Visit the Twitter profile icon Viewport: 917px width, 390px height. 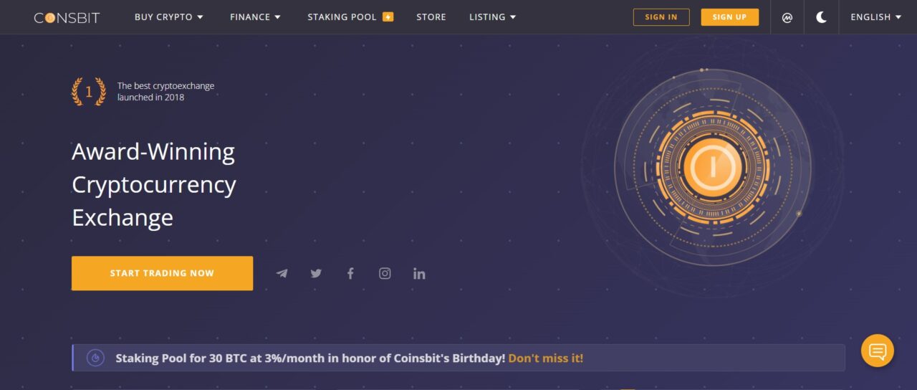click(x=316, y=273)
